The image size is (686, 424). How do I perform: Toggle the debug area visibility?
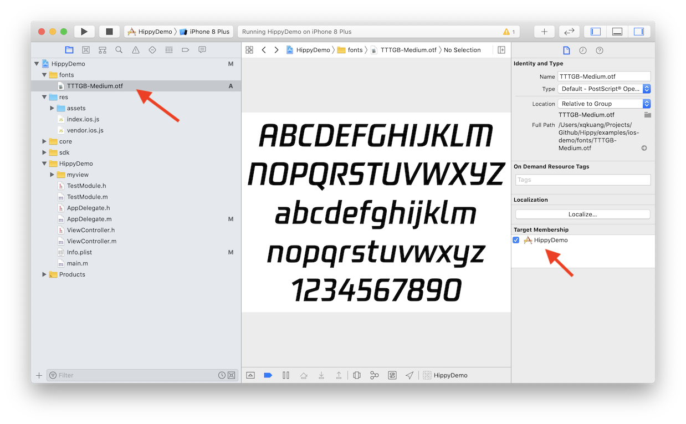(x=617, y=32)
